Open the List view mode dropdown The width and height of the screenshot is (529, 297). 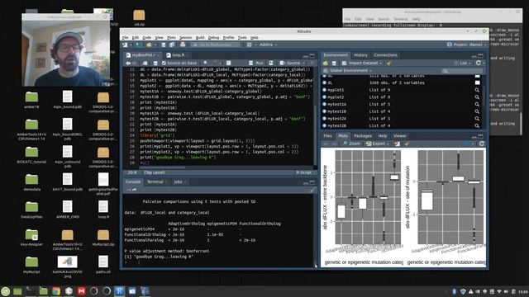463,63
